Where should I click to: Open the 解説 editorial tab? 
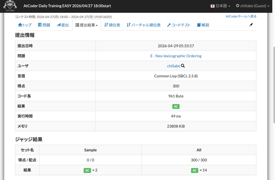tap(203, 25)
